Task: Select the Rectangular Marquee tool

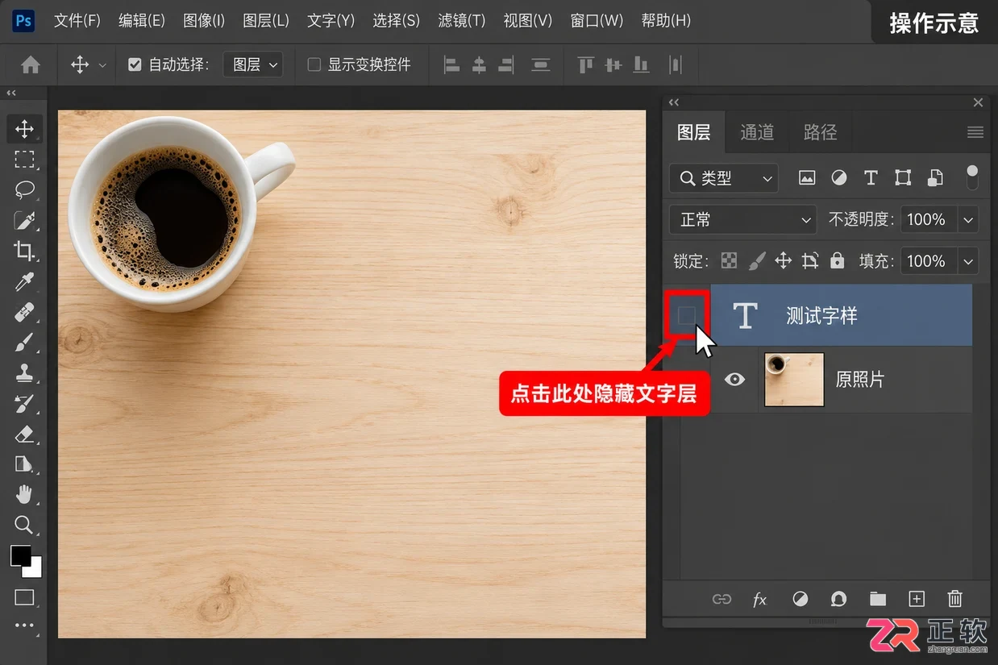Action: point(24,159)
